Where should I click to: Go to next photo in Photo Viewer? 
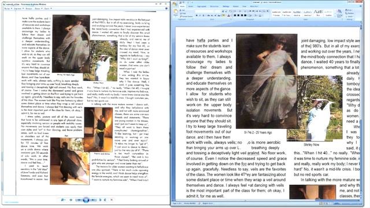coord(93,200)
